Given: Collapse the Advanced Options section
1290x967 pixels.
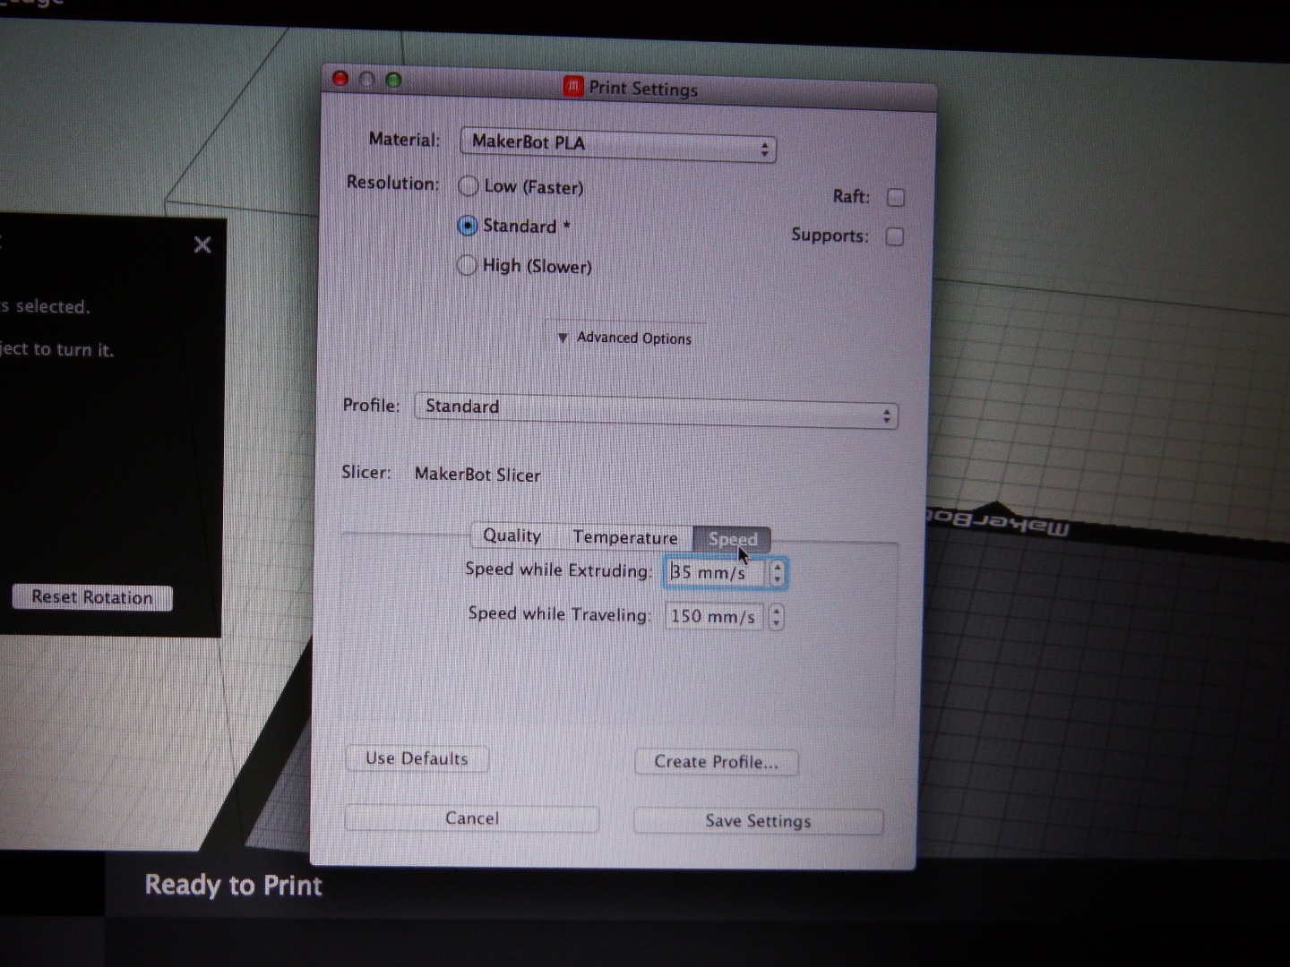Looking at the screenshot, I should [x=625, y=338].
